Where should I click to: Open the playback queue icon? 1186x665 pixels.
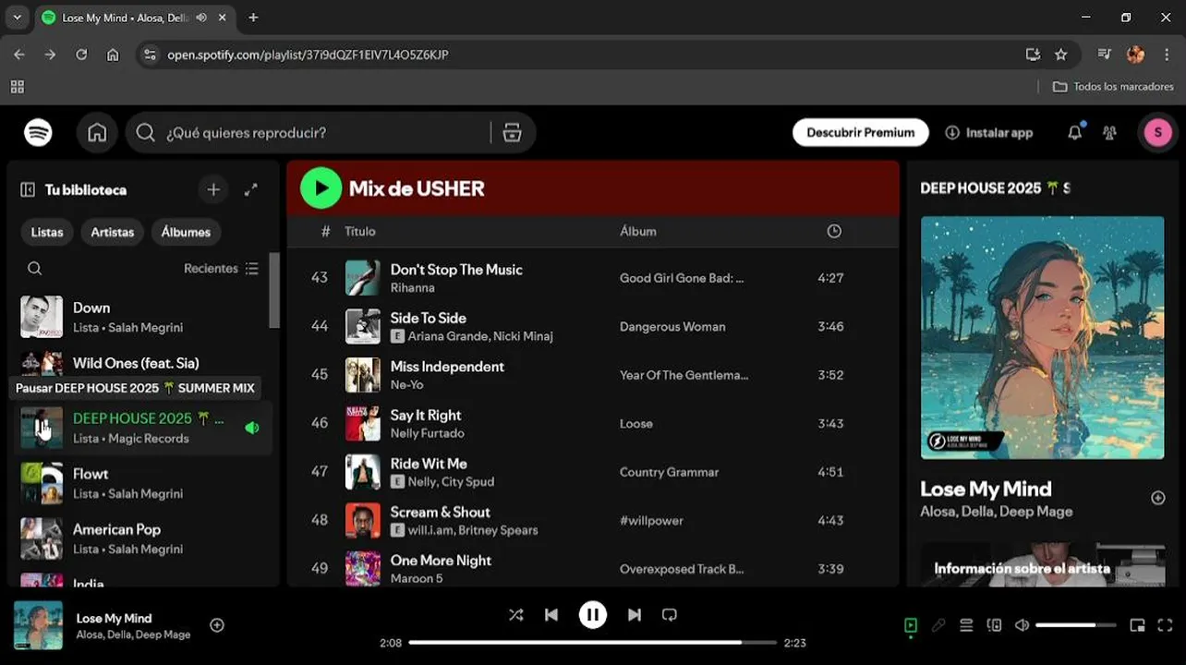coord(966,625)
